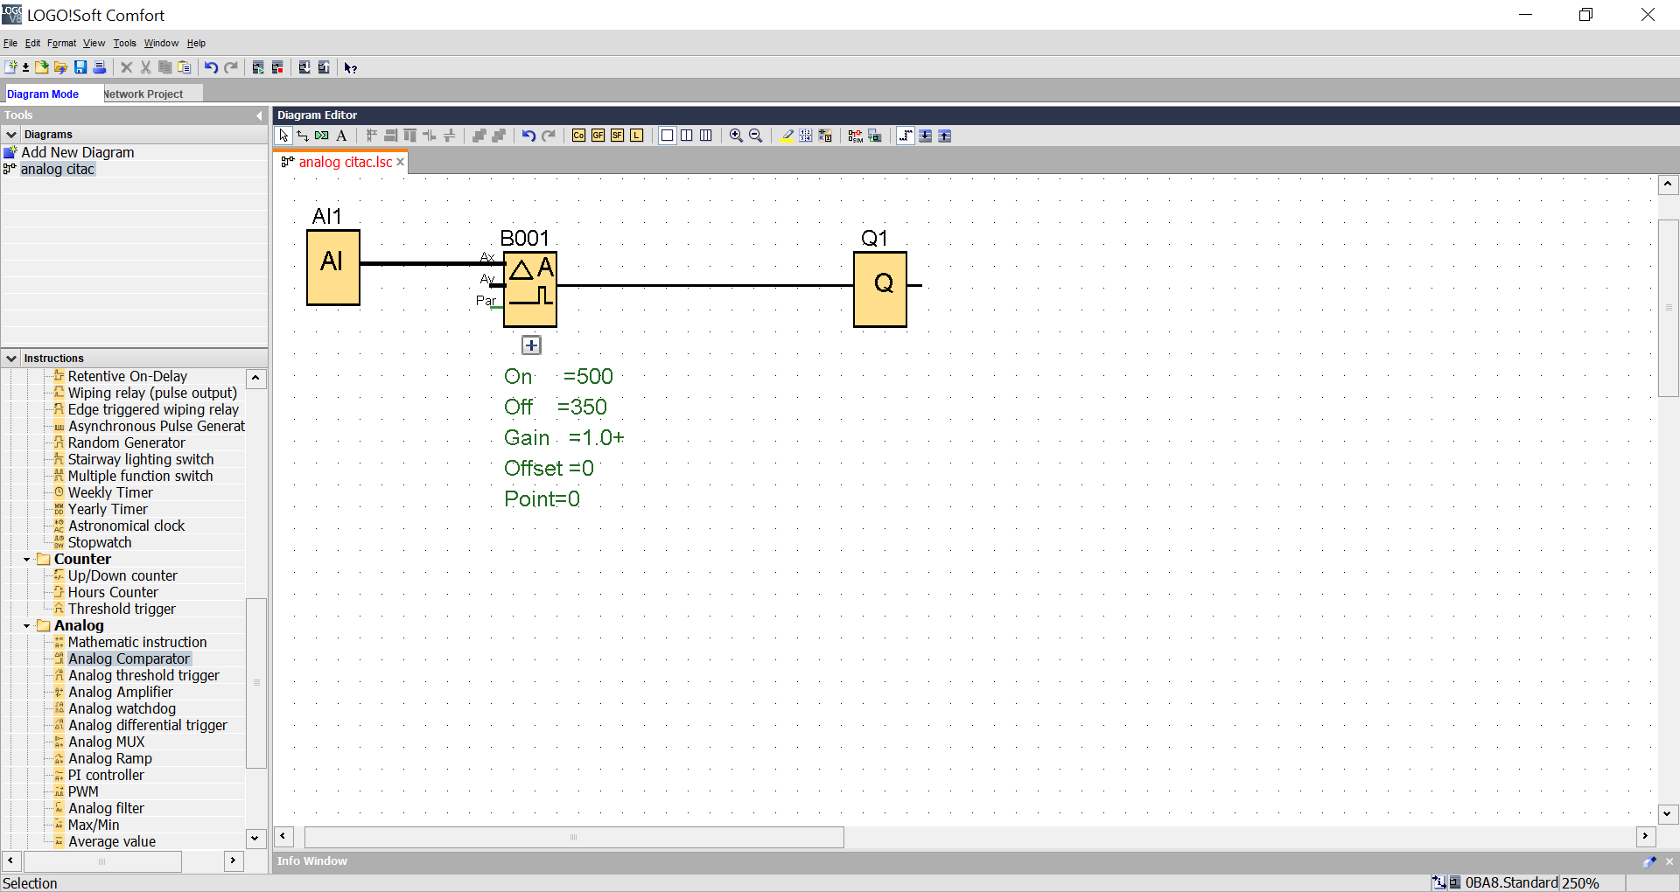This screenshot has height=892, width=1680.
Task: Start the Simulation (SIM) icon
Action: 855,136
